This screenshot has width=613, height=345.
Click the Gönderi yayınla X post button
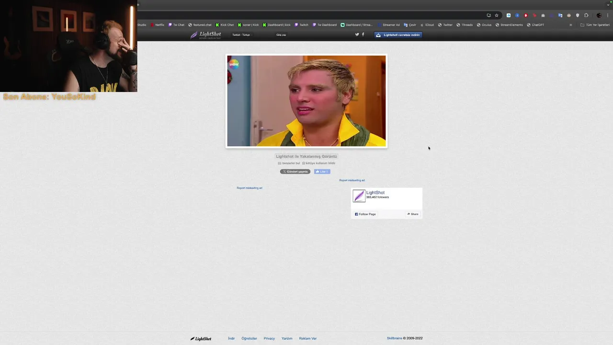click(295, 172)
